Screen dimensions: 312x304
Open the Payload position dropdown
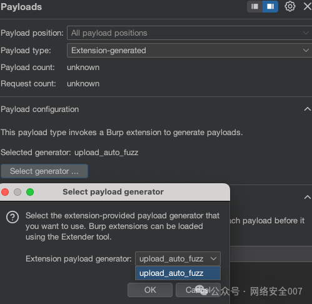tap(189, 33)
